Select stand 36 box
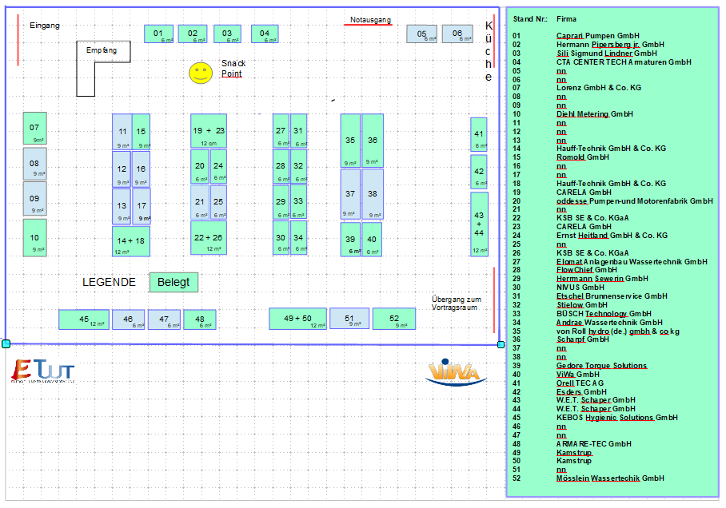The width and height of the screenshot is (726, 508). point(373,141)
